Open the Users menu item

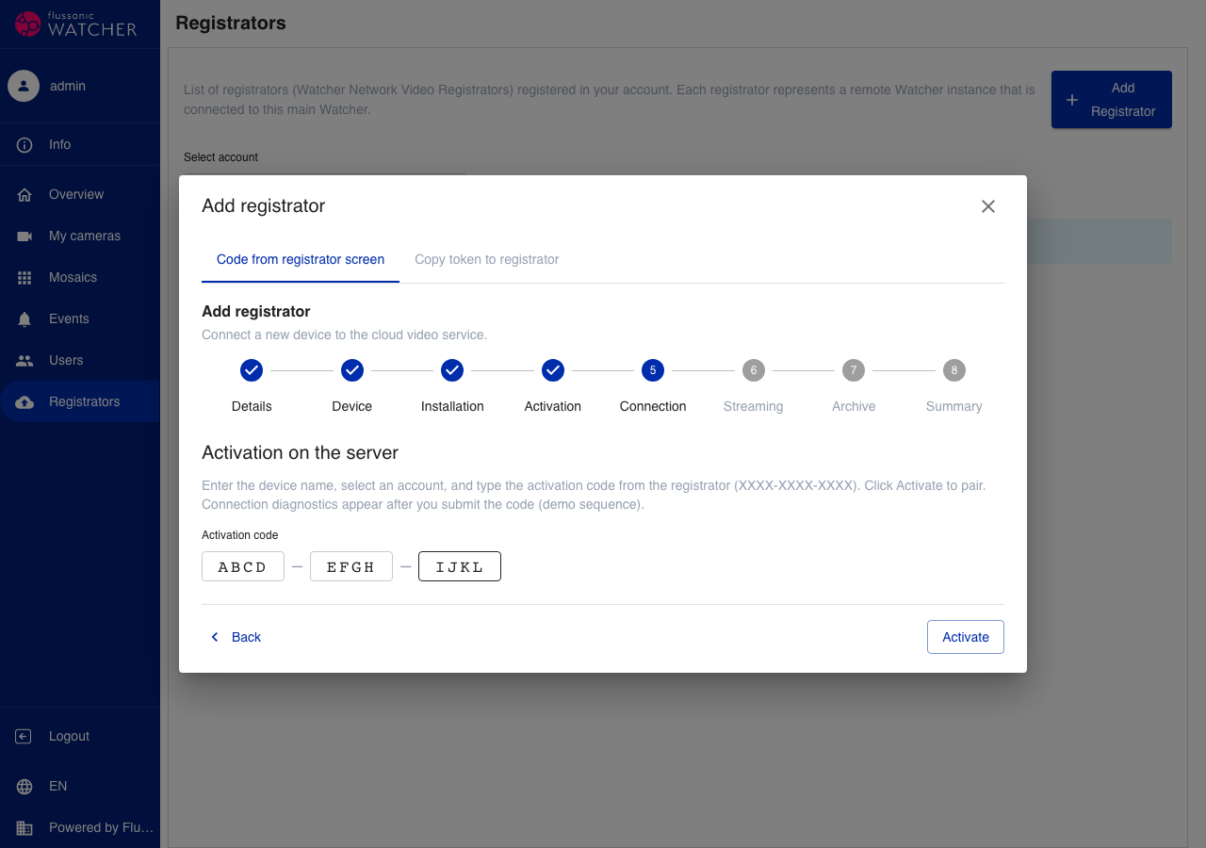tap(80, 361)
